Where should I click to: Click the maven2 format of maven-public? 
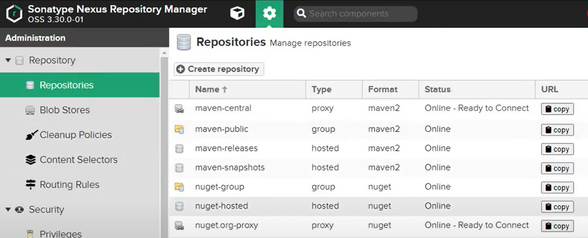coord(384,129)
